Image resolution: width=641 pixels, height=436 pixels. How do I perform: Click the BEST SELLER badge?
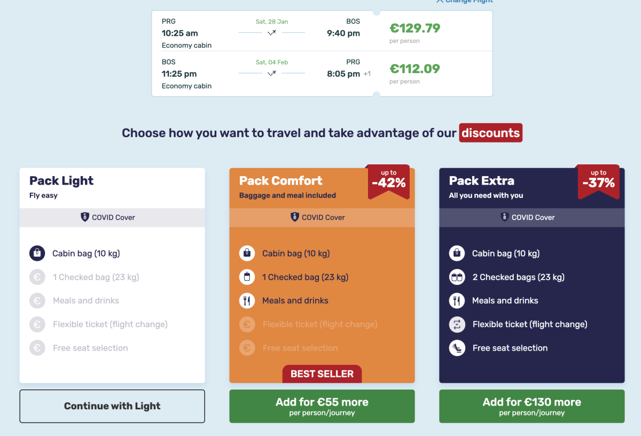(322, 374)
